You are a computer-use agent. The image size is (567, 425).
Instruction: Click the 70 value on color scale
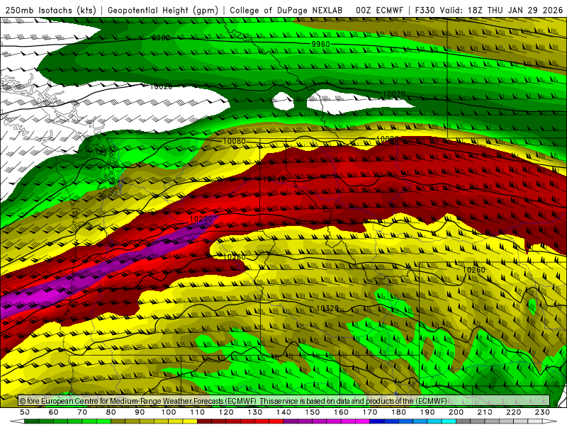[82, 412]
